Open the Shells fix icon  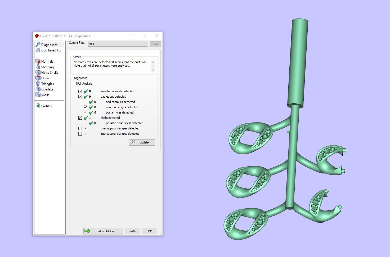point(38,95)
